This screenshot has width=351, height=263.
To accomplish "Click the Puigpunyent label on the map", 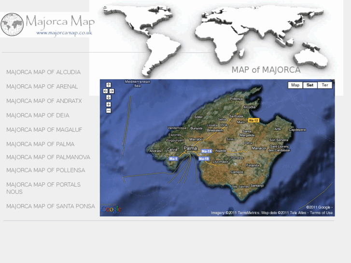I will click(x=175, y=140).
